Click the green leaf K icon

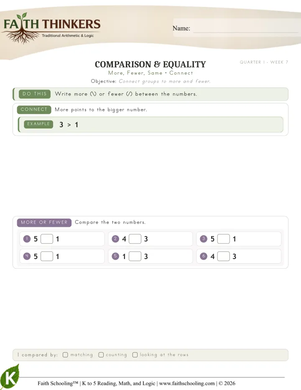point(10,377)
